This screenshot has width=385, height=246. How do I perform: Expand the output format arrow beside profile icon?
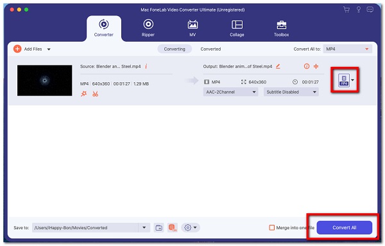click(x=352, y=80)
